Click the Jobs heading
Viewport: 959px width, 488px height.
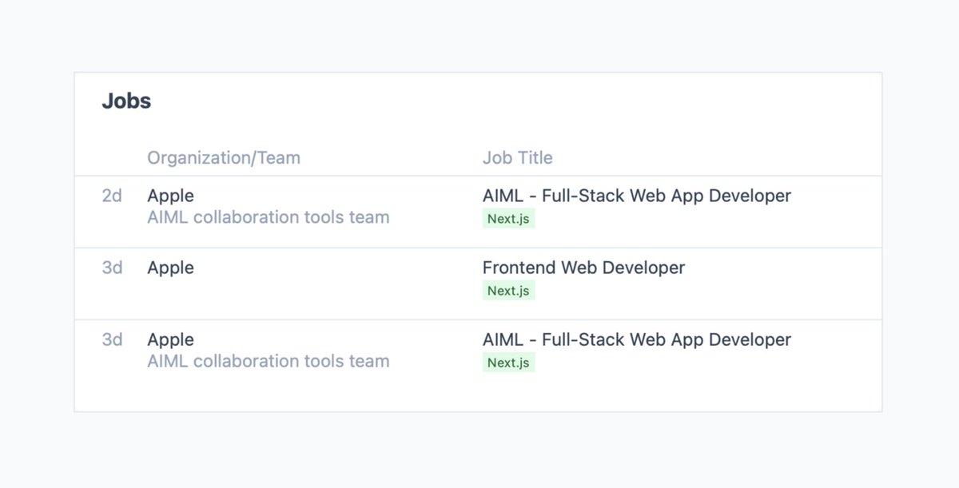tap(126, 101)
